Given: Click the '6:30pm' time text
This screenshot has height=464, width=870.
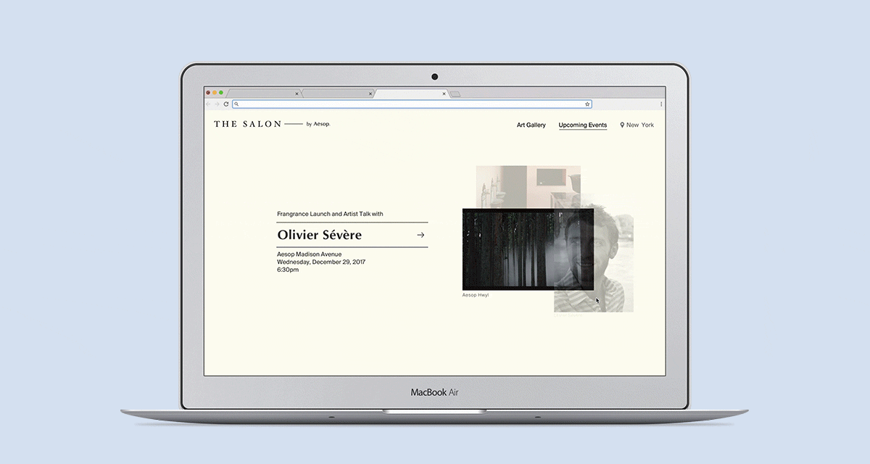Looking at the screenshot, I should 288,270.
